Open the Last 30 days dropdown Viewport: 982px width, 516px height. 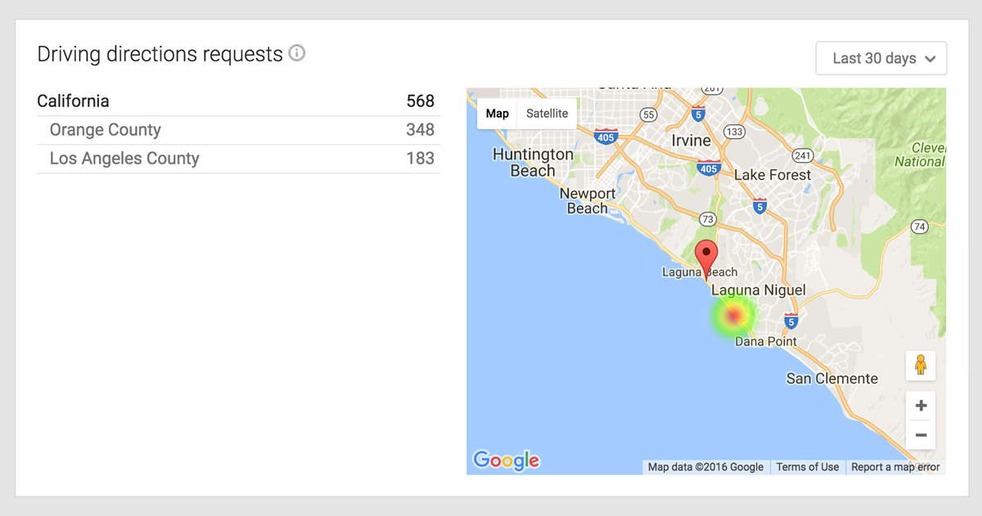pos(881,59)
